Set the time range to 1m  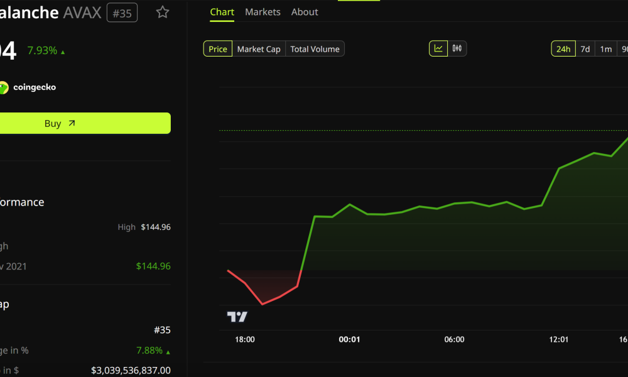pos(605,49)
